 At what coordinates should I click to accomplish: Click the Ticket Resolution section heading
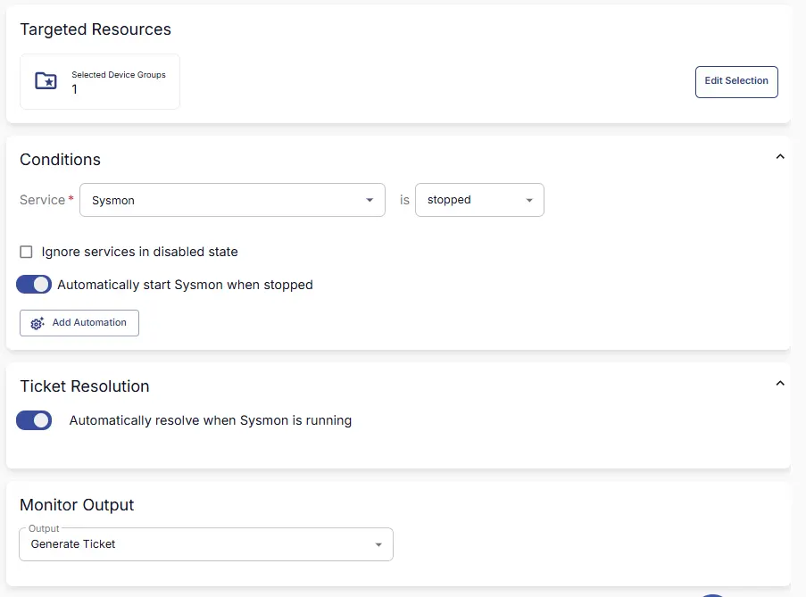pos(85,386)
